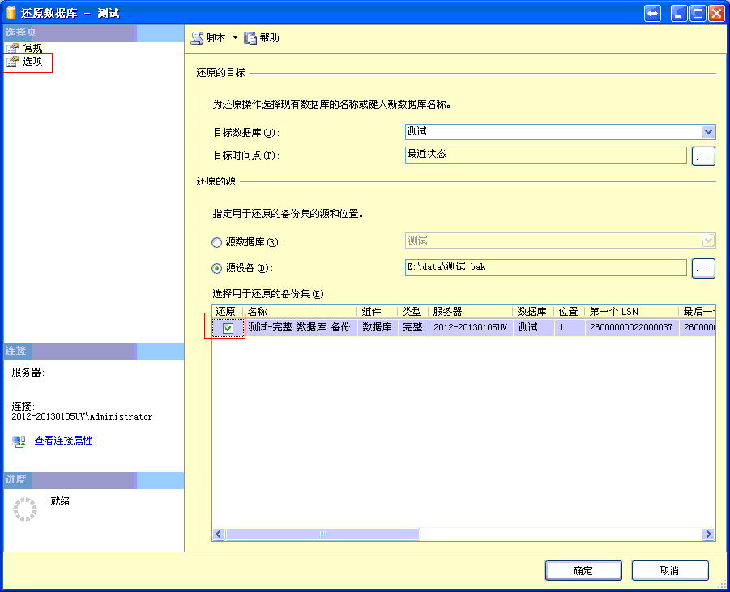Expand the 目标数据库 dropdown

click(x=708, y=132)
